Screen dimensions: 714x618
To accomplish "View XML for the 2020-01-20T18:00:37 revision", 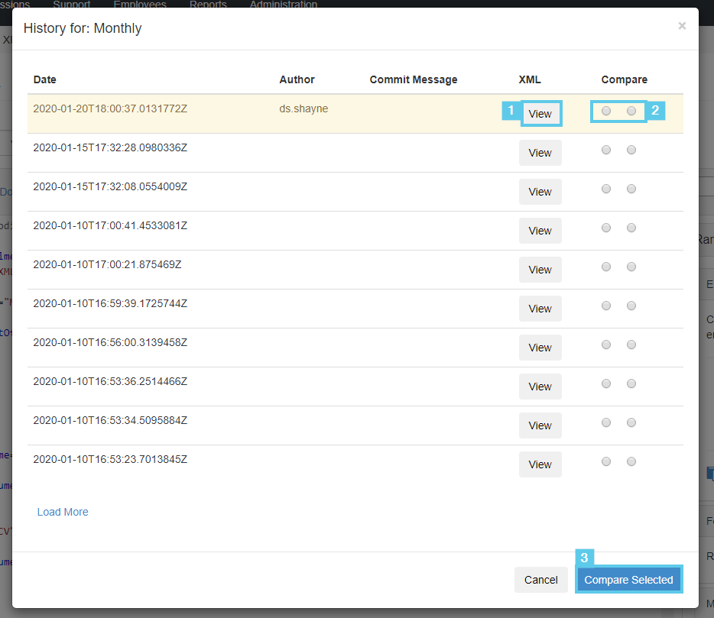I will pyautogui.click(x=540, y=114).
